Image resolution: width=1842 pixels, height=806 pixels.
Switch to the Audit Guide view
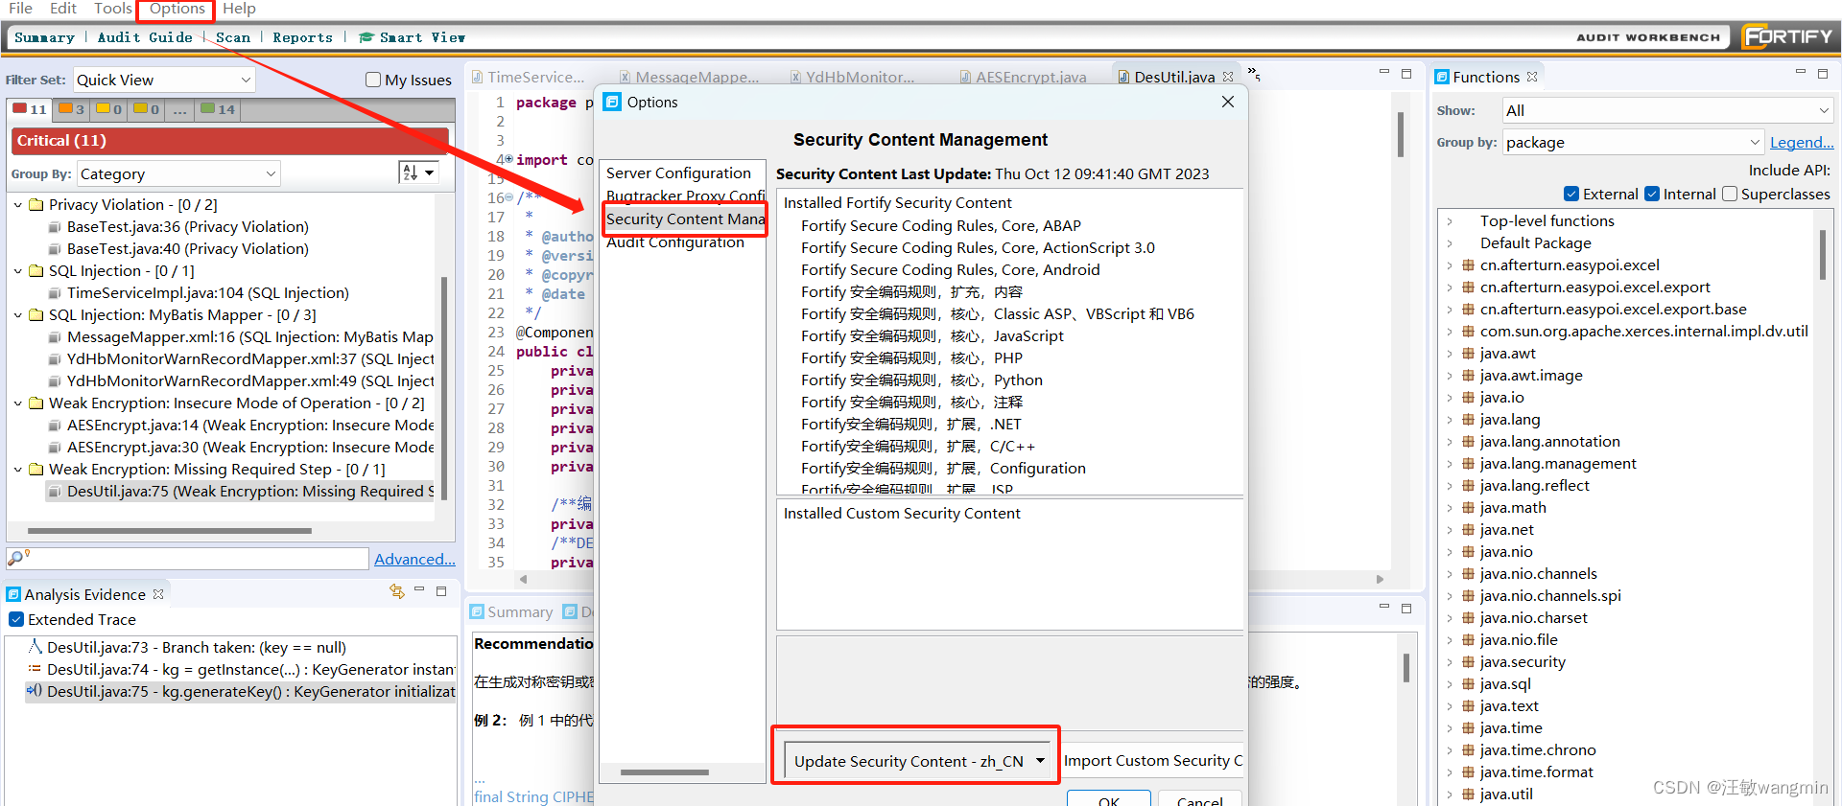pyautogui.click(x=145, y=37)
